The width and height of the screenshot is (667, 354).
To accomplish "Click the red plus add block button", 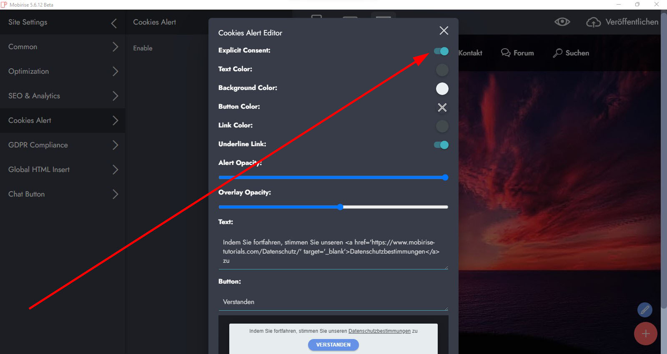I will [x=645, y=334].
